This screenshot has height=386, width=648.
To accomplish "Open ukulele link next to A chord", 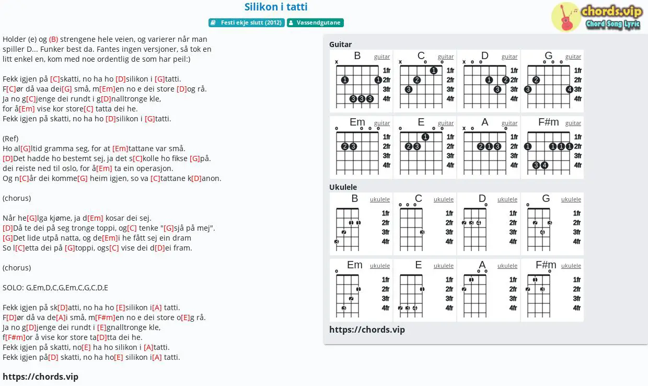I will point(507,266).
